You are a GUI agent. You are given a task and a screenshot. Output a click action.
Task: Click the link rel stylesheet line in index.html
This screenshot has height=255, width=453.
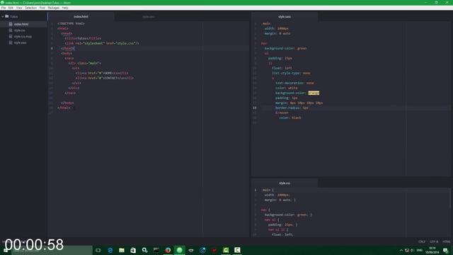[102, 43]
